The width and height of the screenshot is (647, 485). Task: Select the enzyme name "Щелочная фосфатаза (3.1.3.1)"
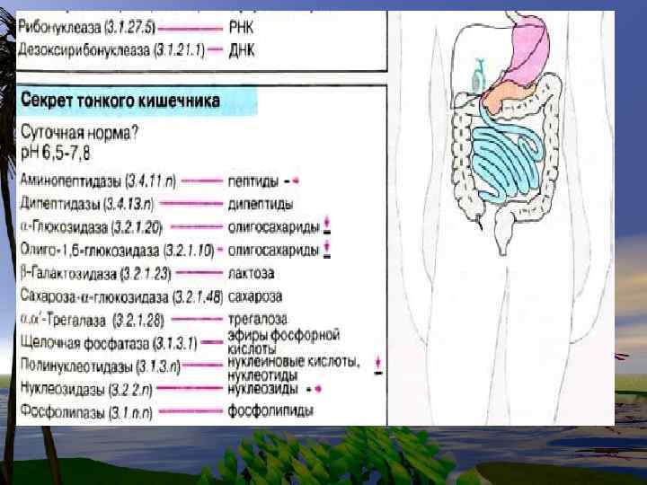(x=109, y=343)
